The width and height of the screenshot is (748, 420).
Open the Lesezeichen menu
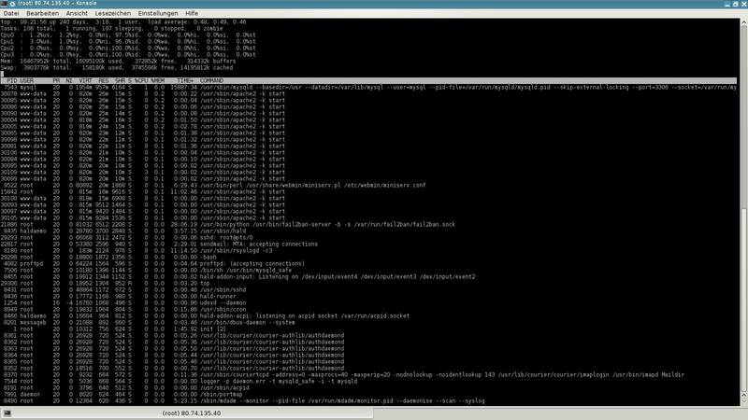point(112,13)
